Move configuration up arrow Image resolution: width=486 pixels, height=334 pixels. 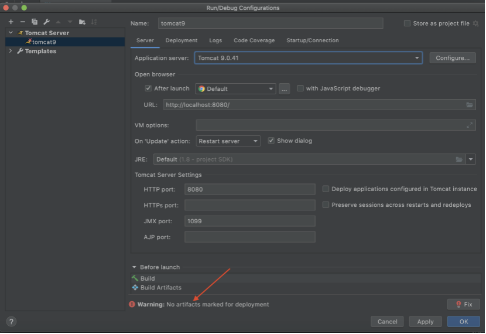[x=59, y=22]
